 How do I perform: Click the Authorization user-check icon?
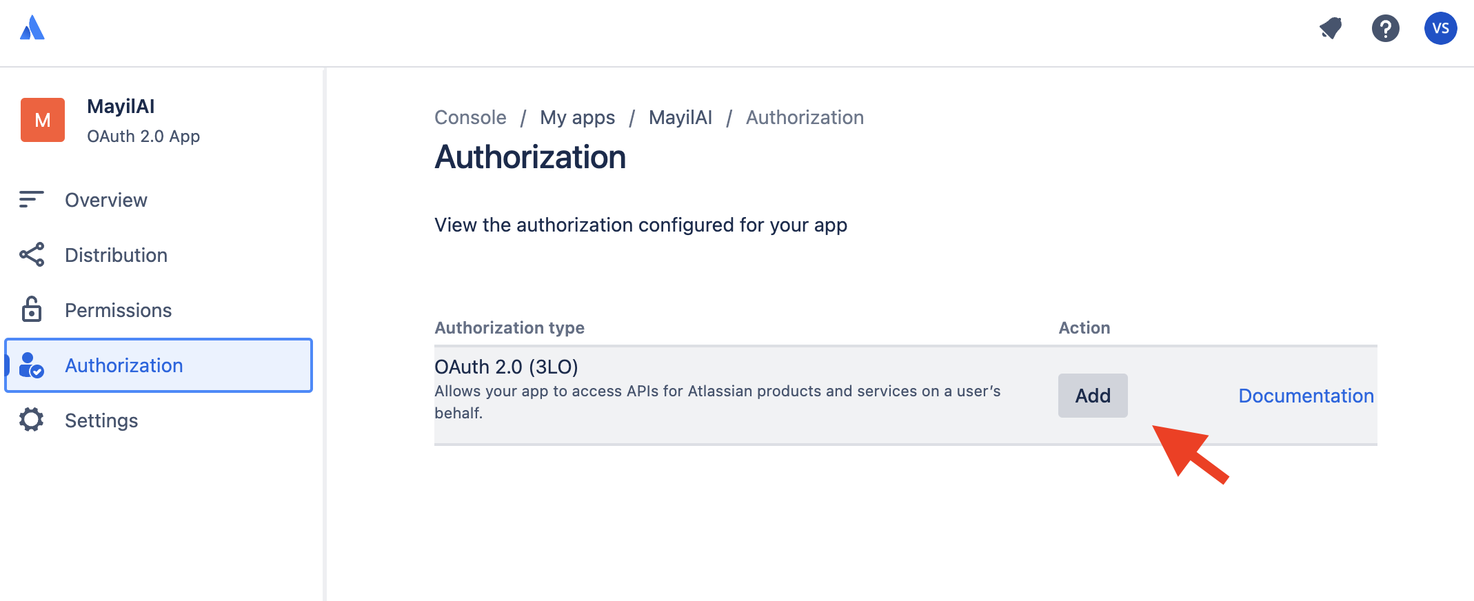coord(32,365)
